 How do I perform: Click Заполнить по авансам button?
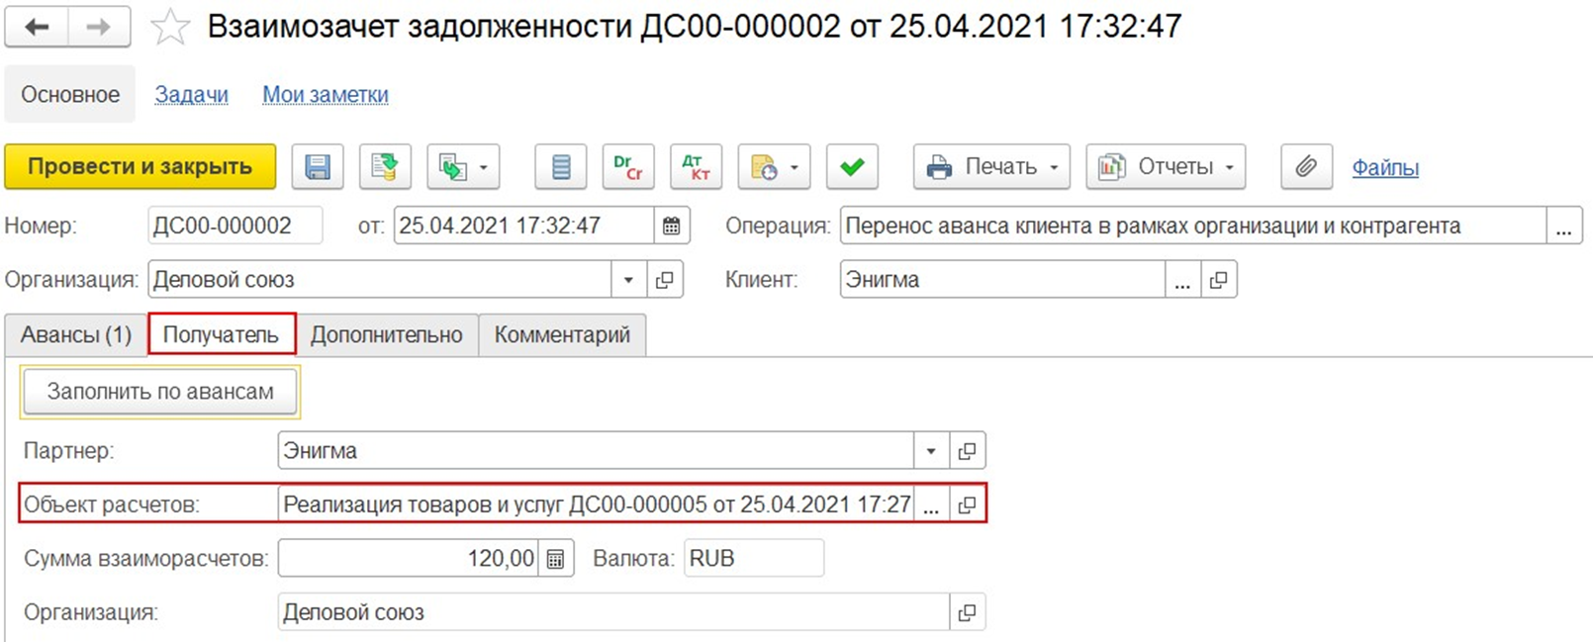click(x=160, y=392)
